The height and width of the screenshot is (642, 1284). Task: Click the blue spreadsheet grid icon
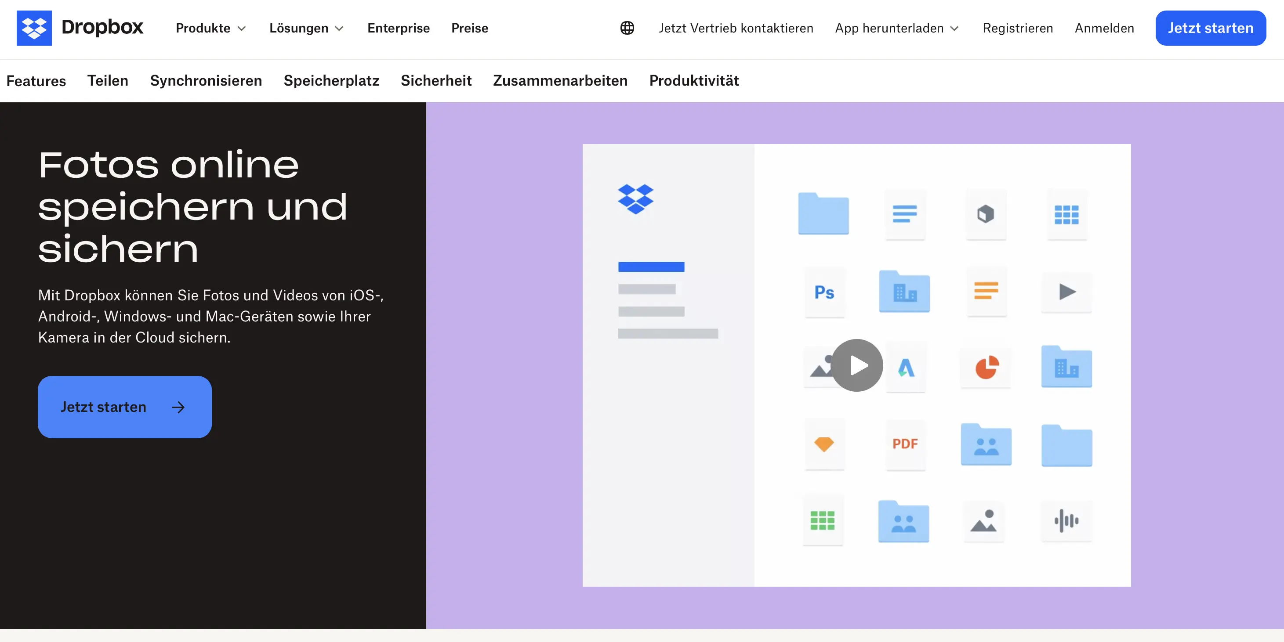point(1066,215)
